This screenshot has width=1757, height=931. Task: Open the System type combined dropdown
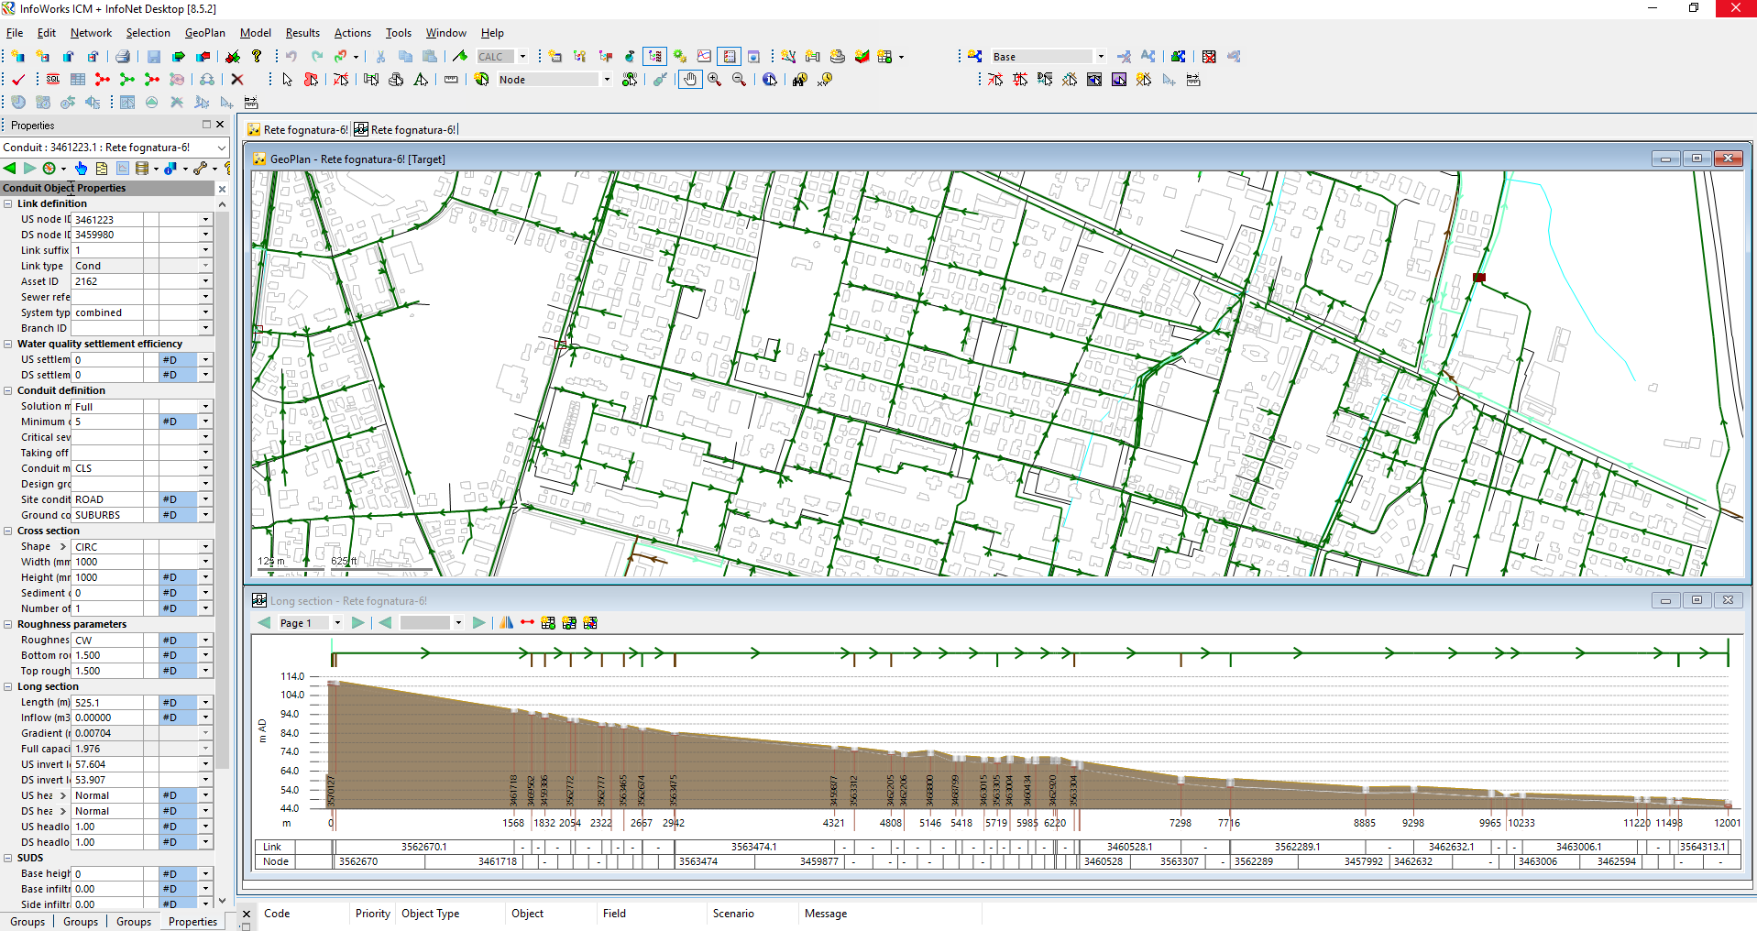(205, 312)
